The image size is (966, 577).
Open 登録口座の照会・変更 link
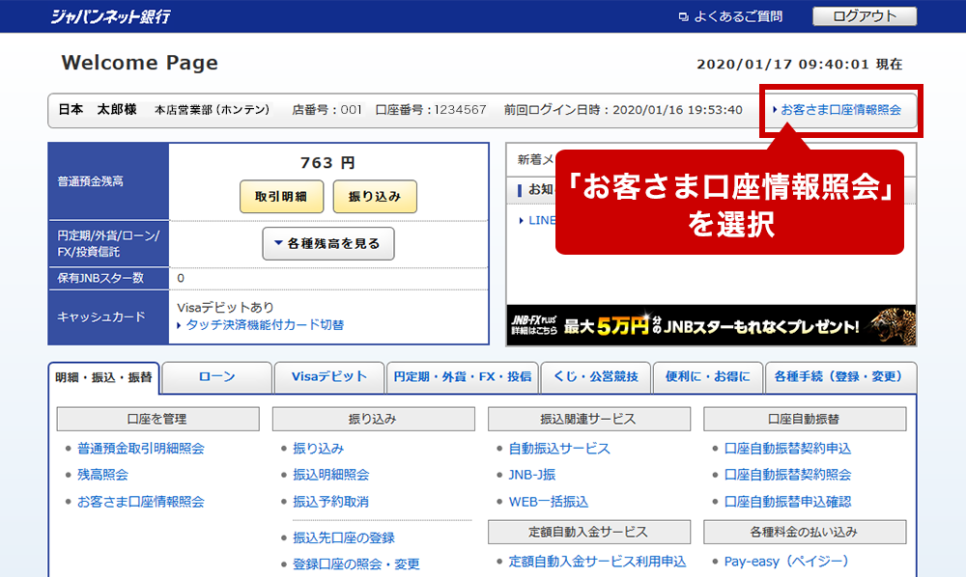(x=356, y=564)
